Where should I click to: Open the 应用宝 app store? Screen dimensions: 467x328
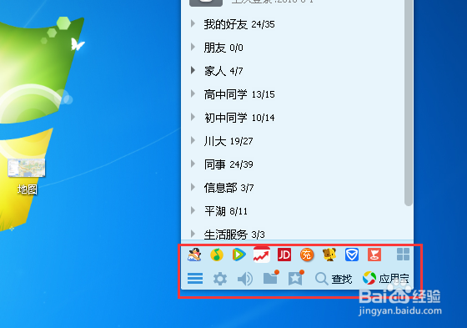click(x=385, y=278)
